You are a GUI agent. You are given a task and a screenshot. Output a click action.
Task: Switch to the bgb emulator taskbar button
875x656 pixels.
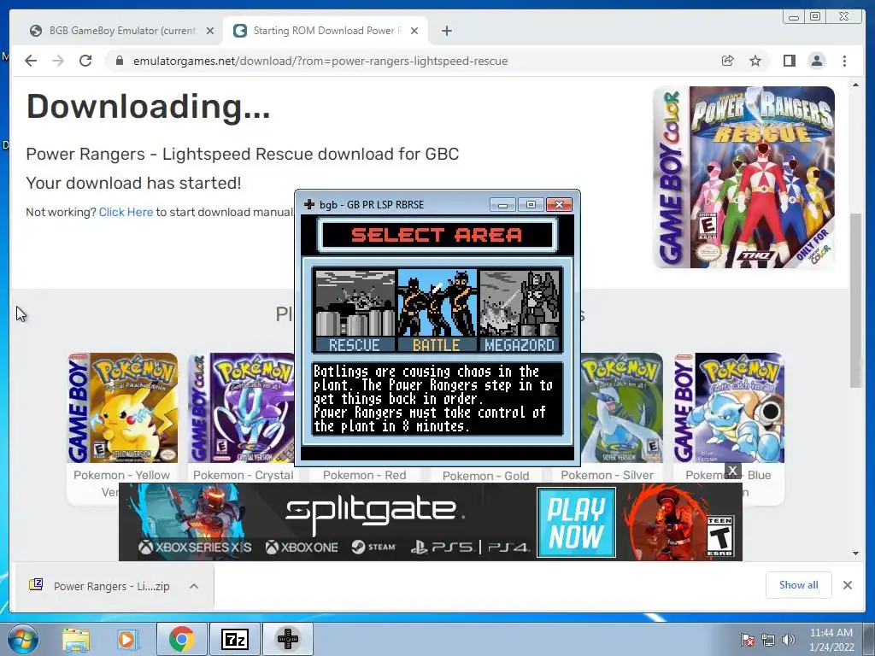click(287, 639)
